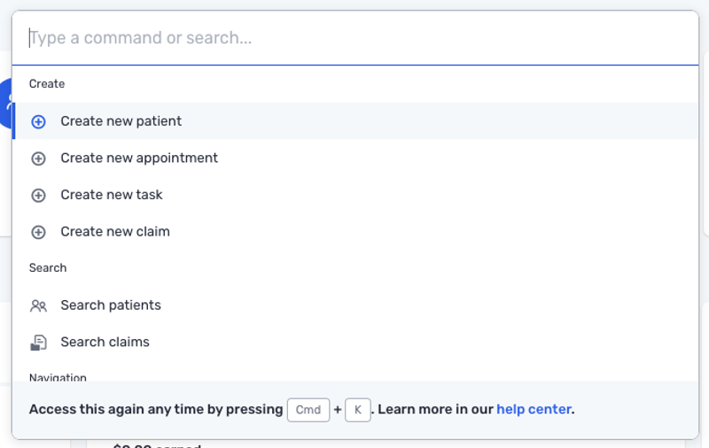Pick the Create new task option

click(112, 195)
